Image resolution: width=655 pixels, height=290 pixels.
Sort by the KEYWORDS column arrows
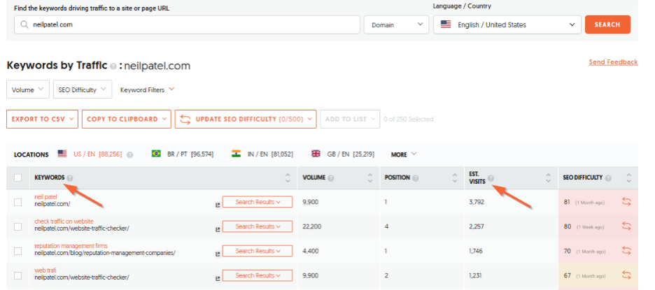288,177
